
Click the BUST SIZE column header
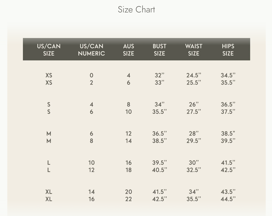[x=159, y=50]
